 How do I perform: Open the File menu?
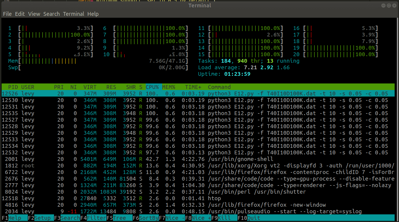pyautogui.click(x=7, y=14)
